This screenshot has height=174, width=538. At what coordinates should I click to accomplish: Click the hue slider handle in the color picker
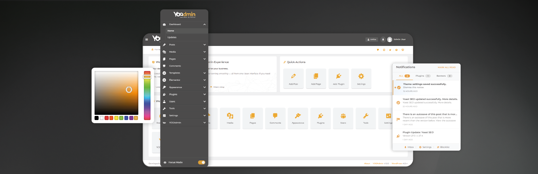[x=147, y=77]
